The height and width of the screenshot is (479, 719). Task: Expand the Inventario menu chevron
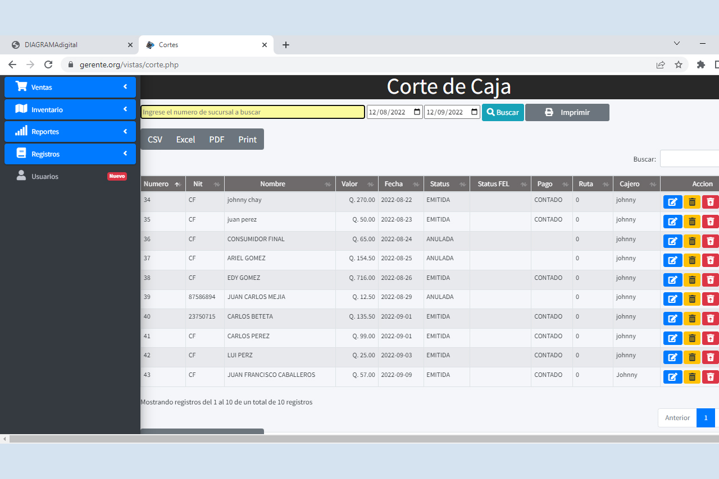[125, 109]
